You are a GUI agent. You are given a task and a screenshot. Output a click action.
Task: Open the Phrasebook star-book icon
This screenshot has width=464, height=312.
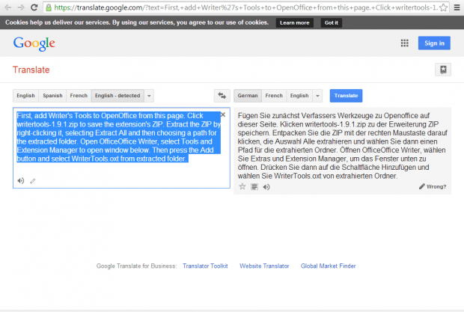pos(443,70)
